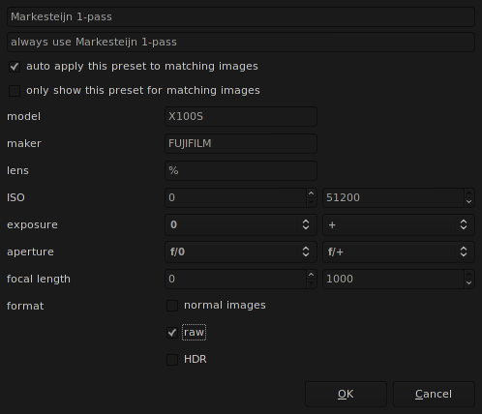
Task: Decrease focal length minimum with down arrow
Action: click(311, 283)
